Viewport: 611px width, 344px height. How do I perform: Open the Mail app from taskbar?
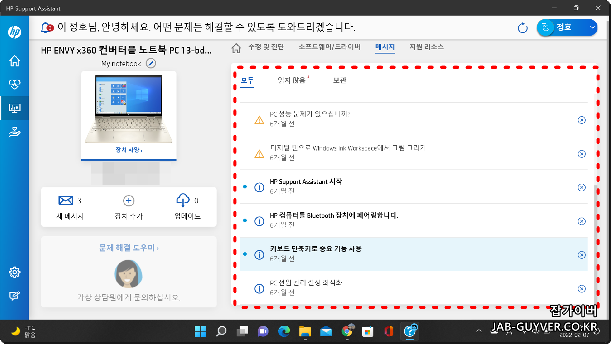(326, 331)
